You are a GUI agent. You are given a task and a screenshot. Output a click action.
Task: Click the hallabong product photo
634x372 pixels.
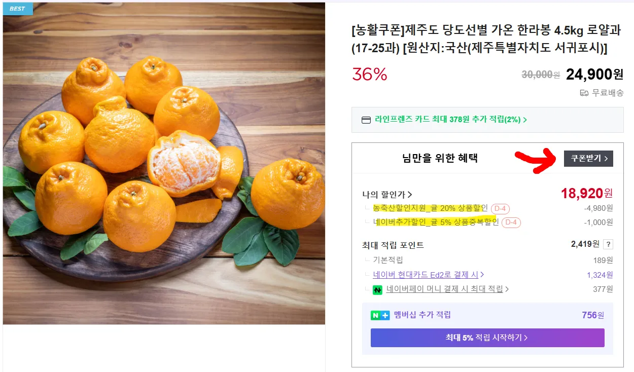click(164, 163)
